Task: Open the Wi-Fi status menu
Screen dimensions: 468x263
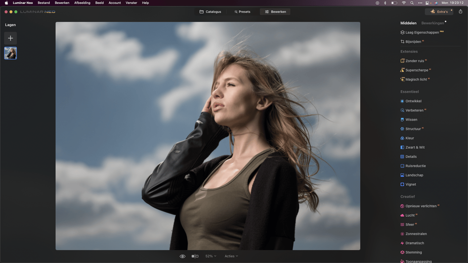Action: click(x=404, y=3)
